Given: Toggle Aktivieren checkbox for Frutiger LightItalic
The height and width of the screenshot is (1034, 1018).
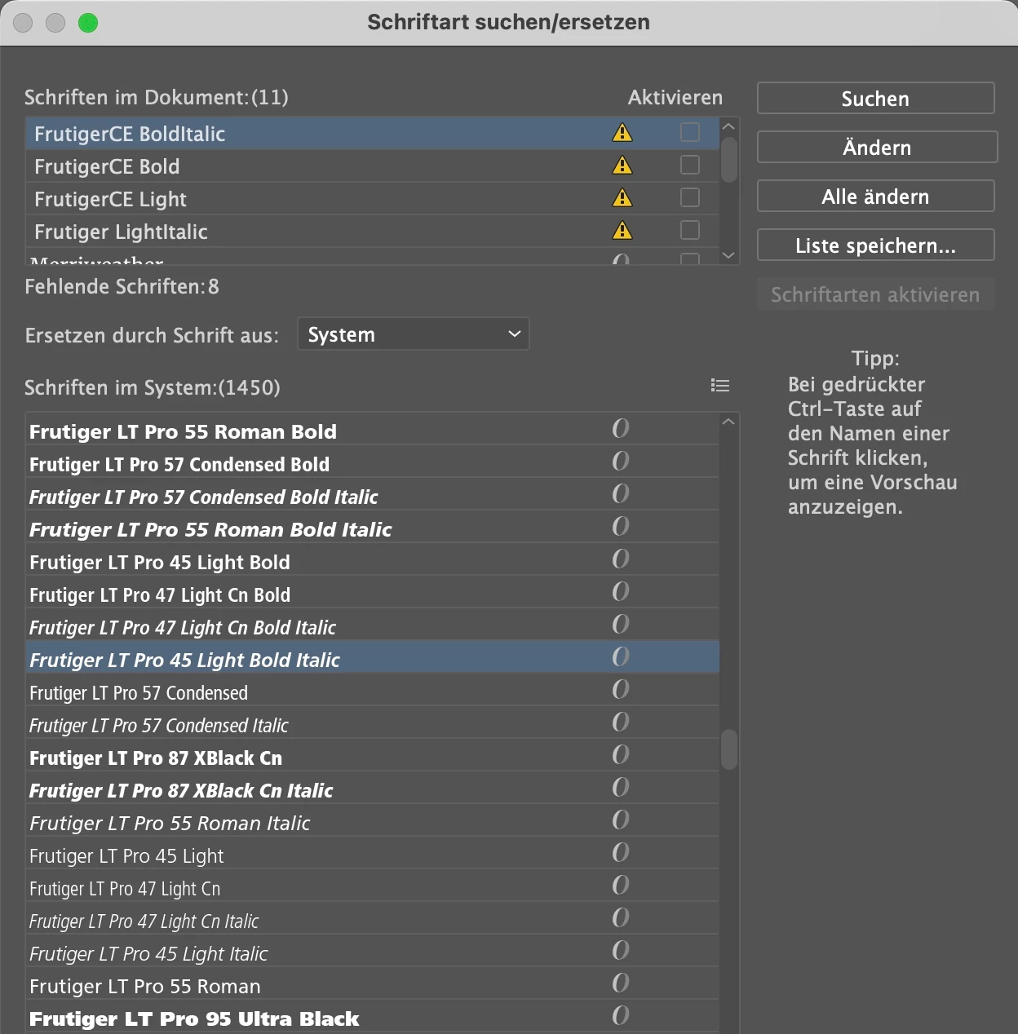Looking at the screenshot, I should (x=690, y=230).
